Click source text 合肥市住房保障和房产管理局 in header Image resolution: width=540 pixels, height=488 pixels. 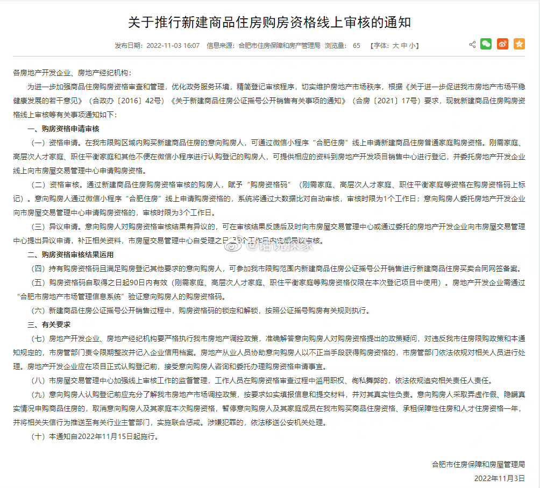pyautogui.click(x=279, y=45)
